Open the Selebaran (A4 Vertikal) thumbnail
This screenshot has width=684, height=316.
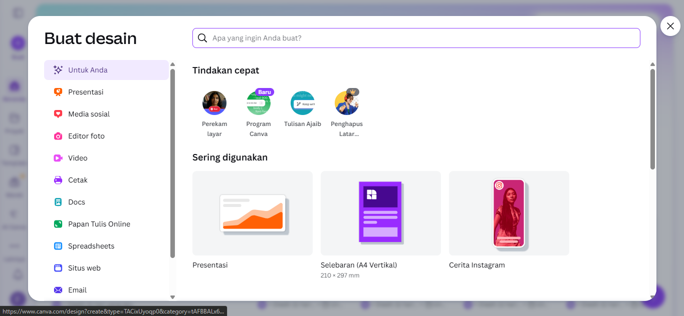tap(381, 213)
